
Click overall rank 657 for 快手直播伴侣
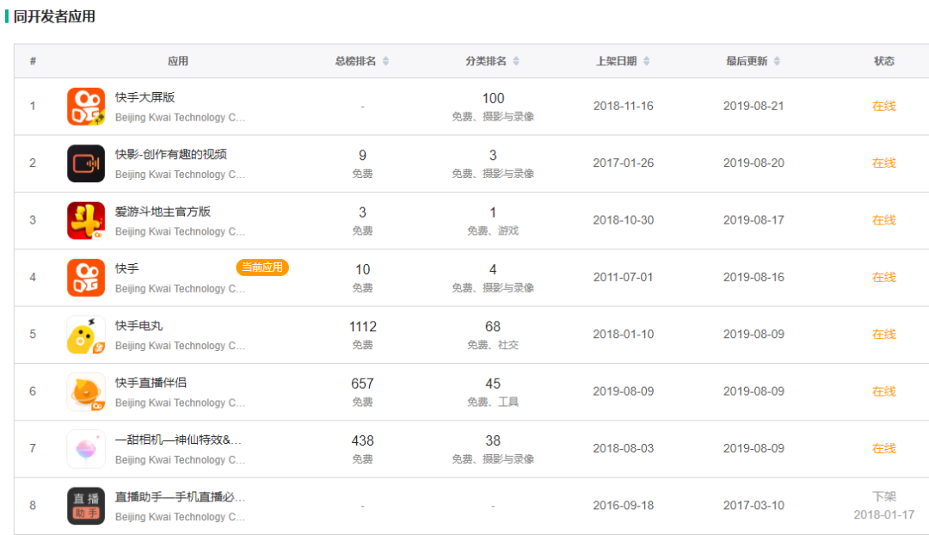tap(363, 384)
